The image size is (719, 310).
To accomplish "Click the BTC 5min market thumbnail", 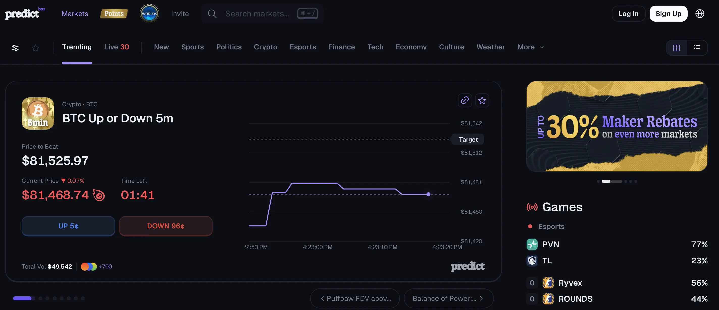I will click(38, 113).
